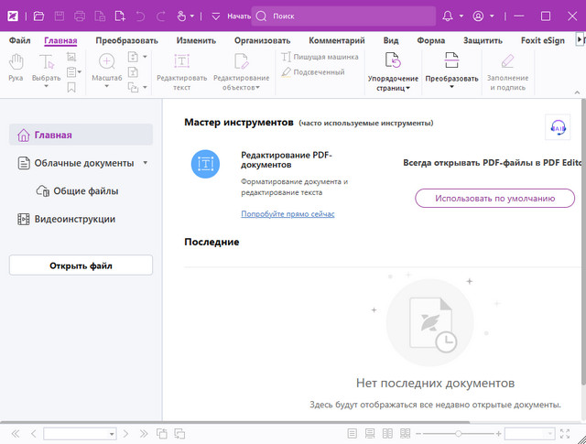Click the Попробуйте прямо сейчас link
This screenshot has height=444, width=586.
[288, 214]
